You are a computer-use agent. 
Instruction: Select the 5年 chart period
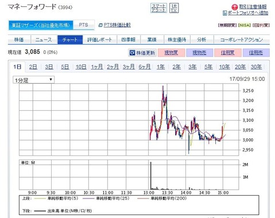pos(208,67)
